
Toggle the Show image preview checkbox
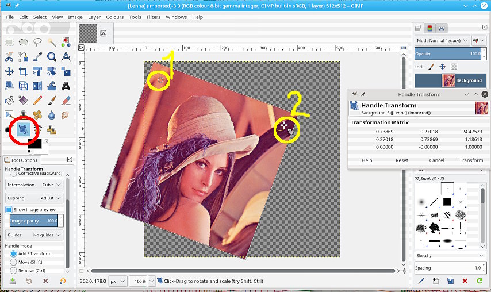click(9, 210)
